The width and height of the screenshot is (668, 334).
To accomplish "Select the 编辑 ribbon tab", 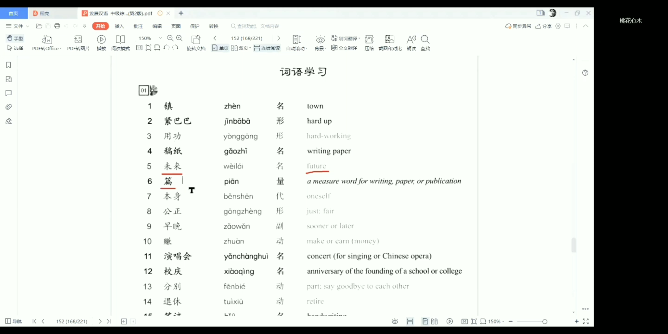I will tap(157, 26).
